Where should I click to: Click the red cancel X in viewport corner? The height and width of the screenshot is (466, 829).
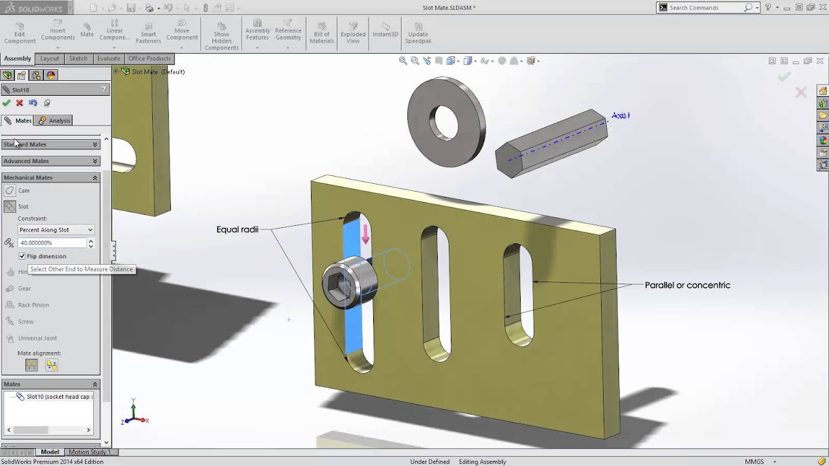click(801, 93)
